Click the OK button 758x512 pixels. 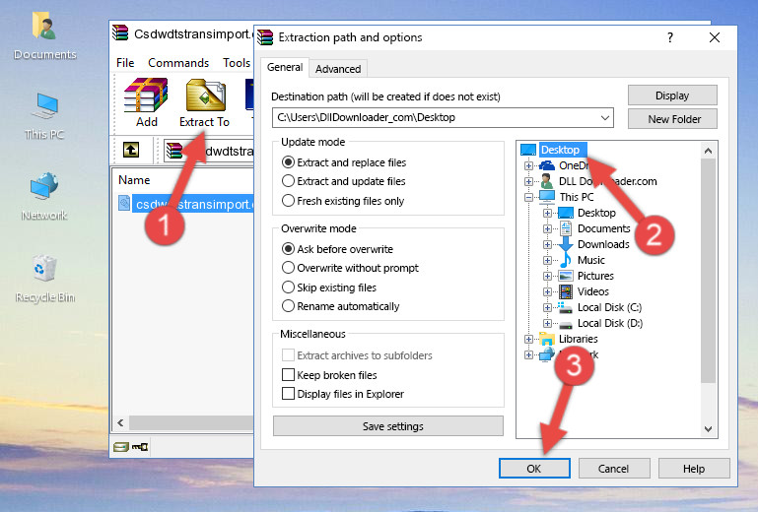534,469
